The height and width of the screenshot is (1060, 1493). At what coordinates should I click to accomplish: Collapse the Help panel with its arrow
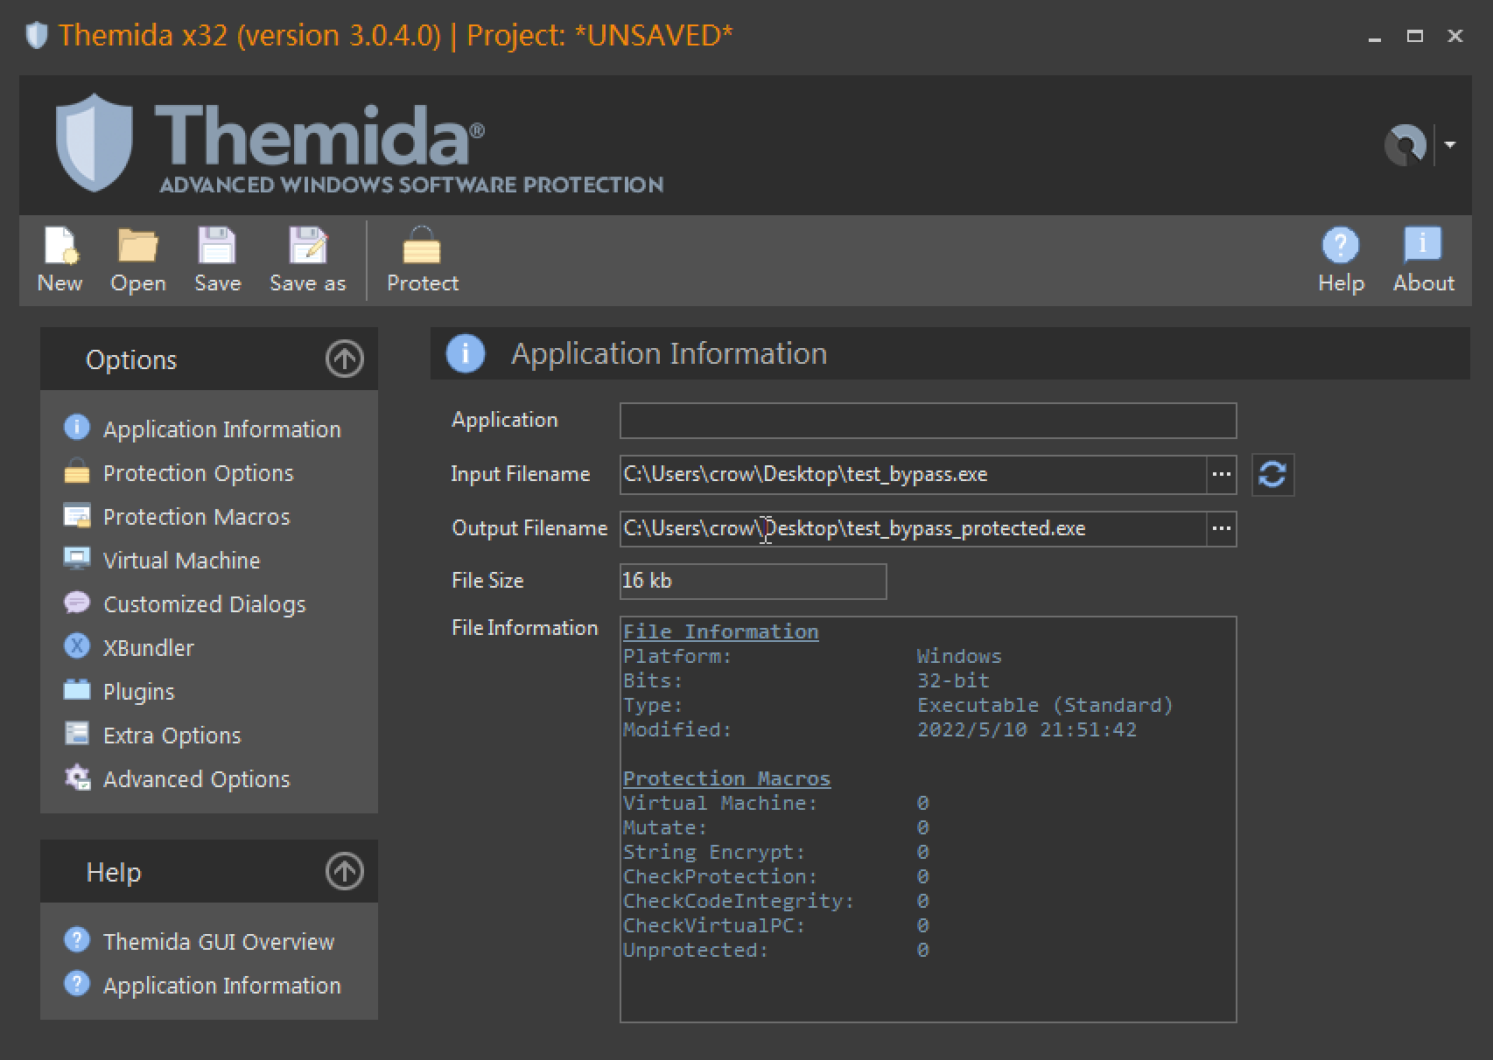(345, 871)
